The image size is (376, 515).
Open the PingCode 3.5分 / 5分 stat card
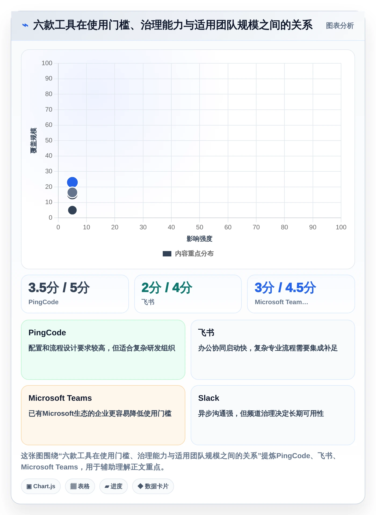point(75,294)
